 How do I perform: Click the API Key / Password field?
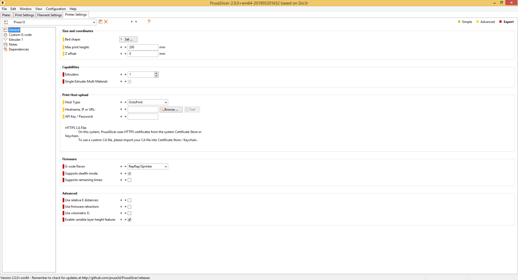(143, 117)
